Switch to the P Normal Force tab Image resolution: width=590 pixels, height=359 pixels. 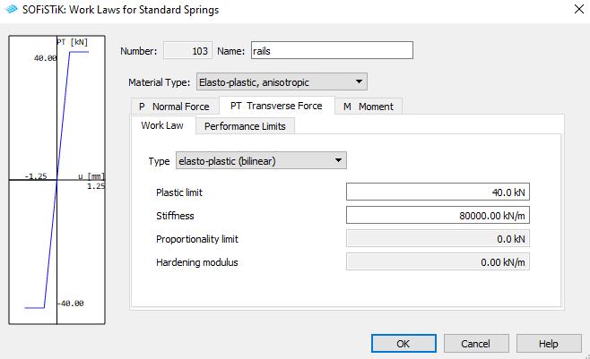tap(173, 107)
